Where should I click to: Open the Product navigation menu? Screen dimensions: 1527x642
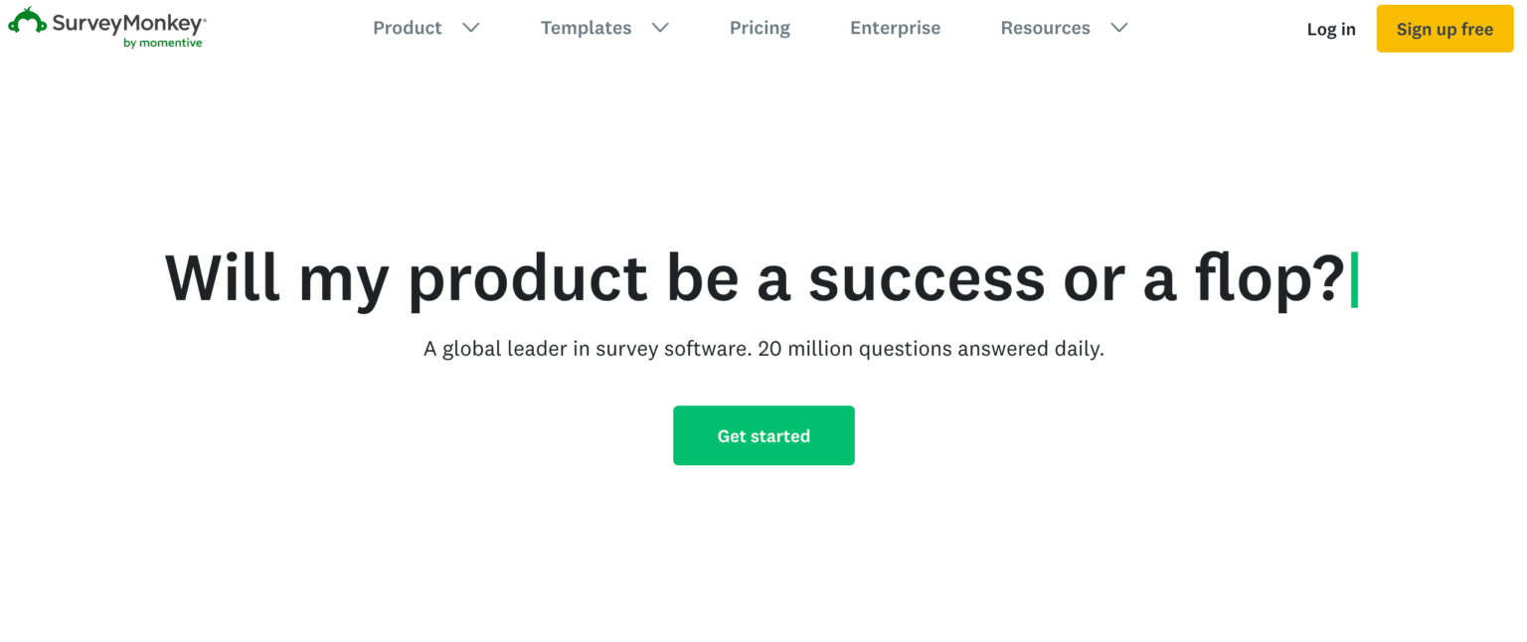point(408,28)
